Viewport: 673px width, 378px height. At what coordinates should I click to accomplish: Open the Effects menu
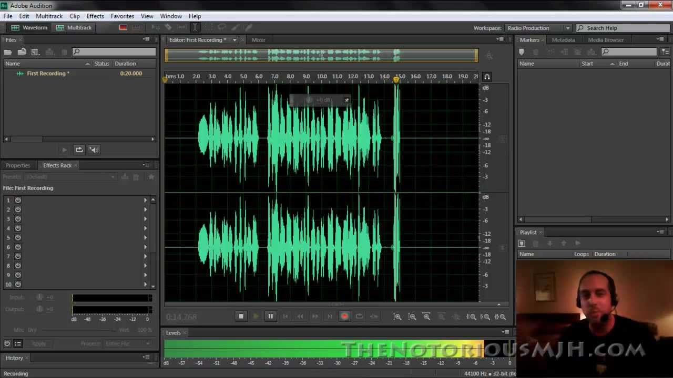95,16
